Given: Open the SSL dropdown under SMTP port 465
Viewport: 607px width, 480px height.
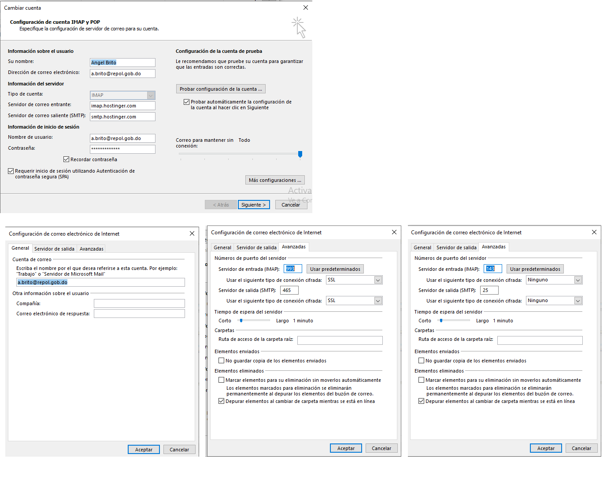Looking at the screenshot, I should [378, 301].
